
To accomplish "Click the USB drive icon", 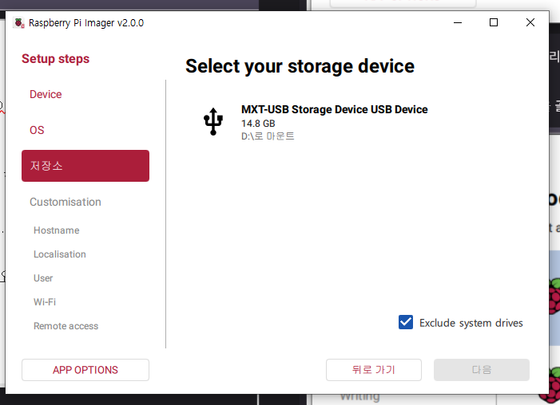I will pyautogui.click(x=212, y=122).
